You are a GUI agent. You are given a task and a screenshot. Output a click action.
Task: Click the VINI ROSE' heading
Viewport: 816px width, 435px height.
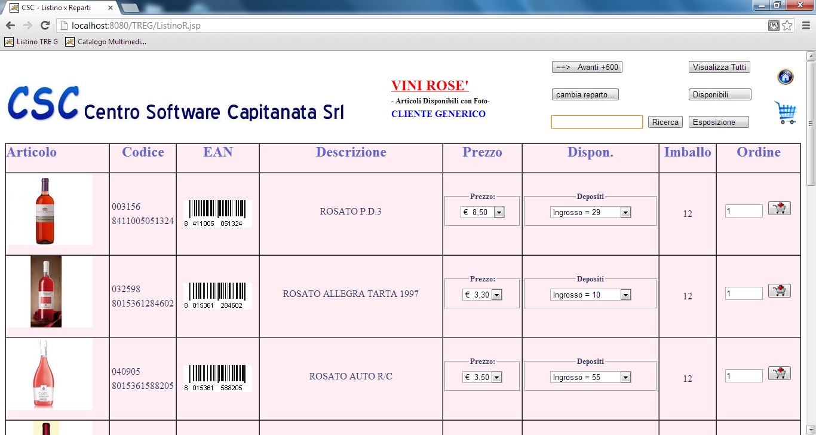(430, 85)
